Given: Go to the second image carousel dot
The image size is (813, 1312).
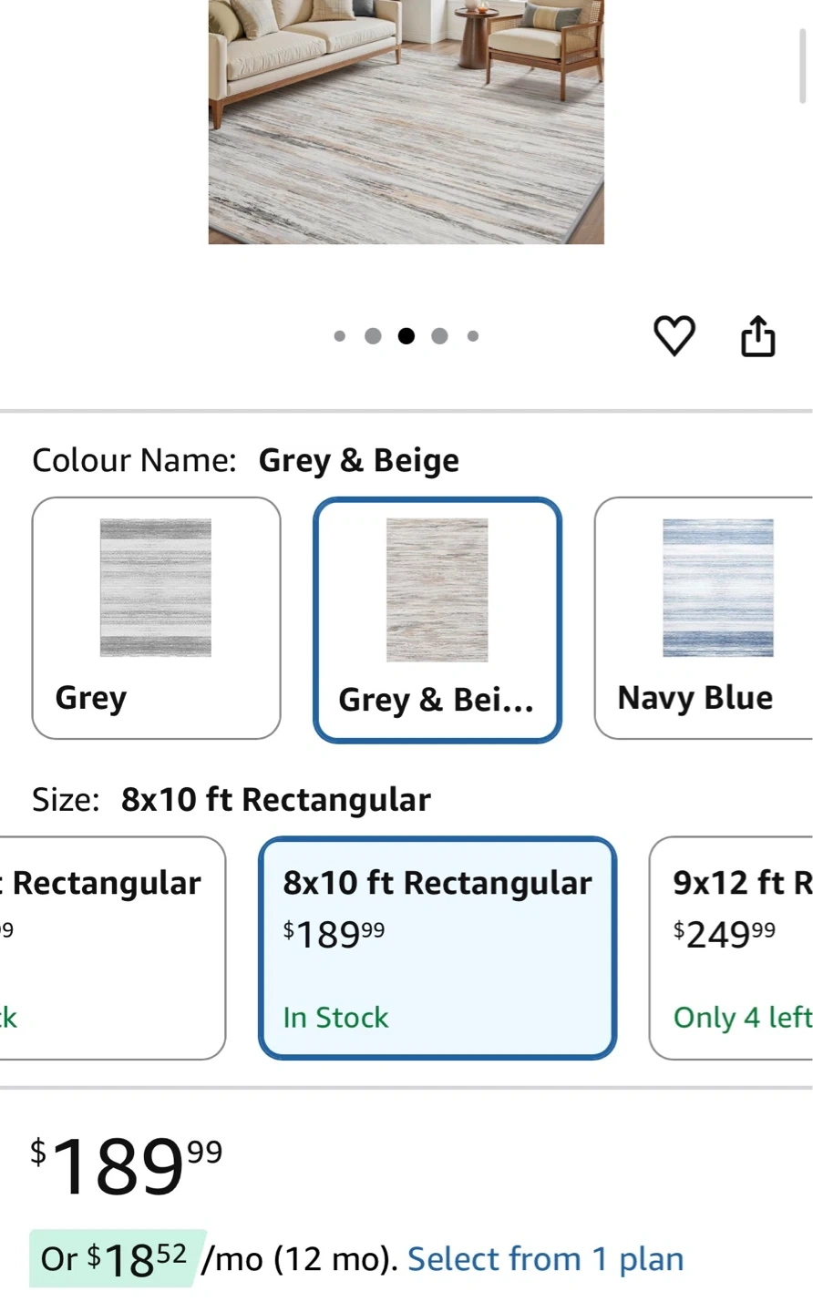Looking at the screenshot, I should pyautogui.click(x=373, y=336).
